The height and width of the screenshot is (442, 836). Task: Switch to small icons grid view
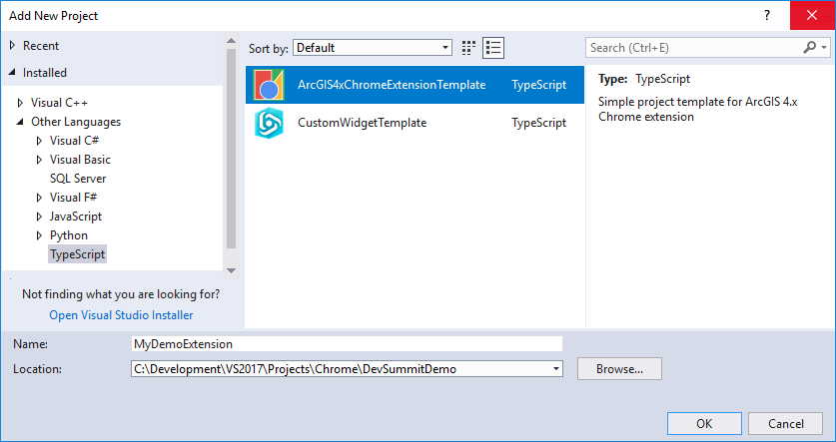(x=468, y=48)
